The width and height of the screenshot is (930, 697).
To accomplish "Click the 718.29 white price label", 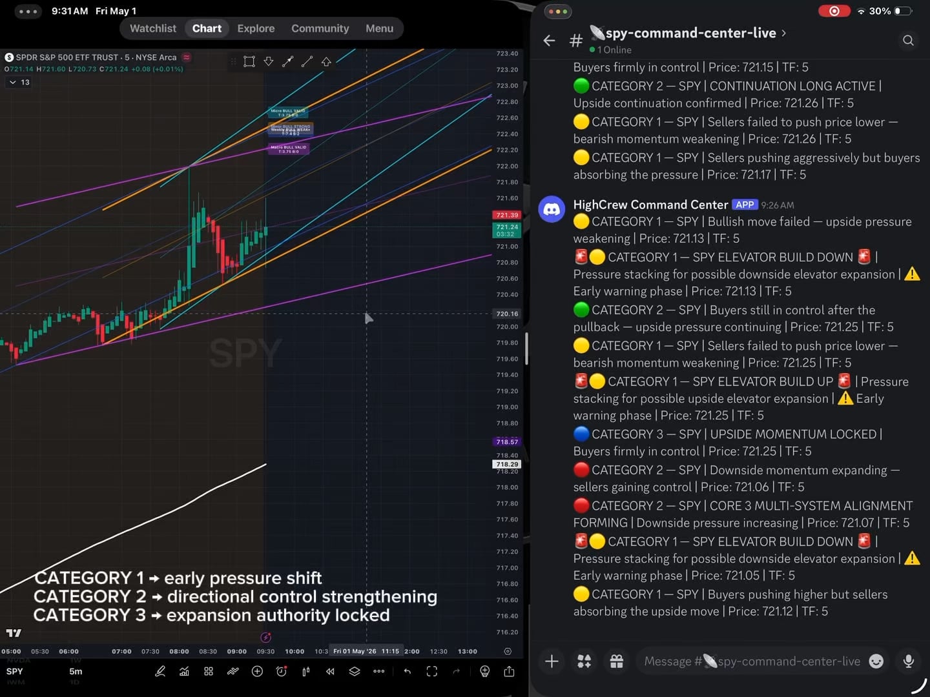I will coord(507,464).
